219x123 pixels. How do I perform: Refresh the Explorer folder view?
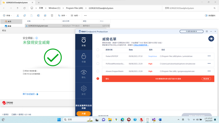pos(24,8)
